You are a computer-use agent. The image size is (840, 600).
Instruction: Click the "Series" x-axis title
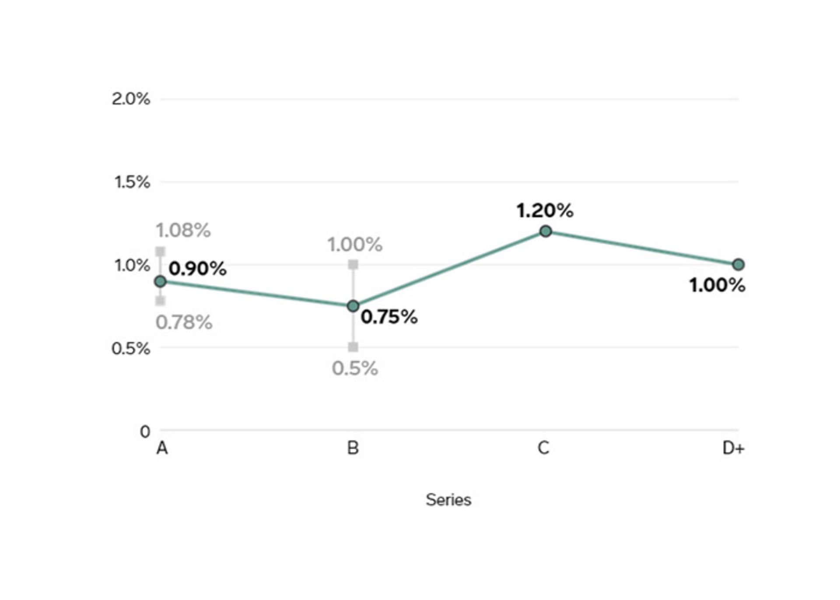pos(448,500)
